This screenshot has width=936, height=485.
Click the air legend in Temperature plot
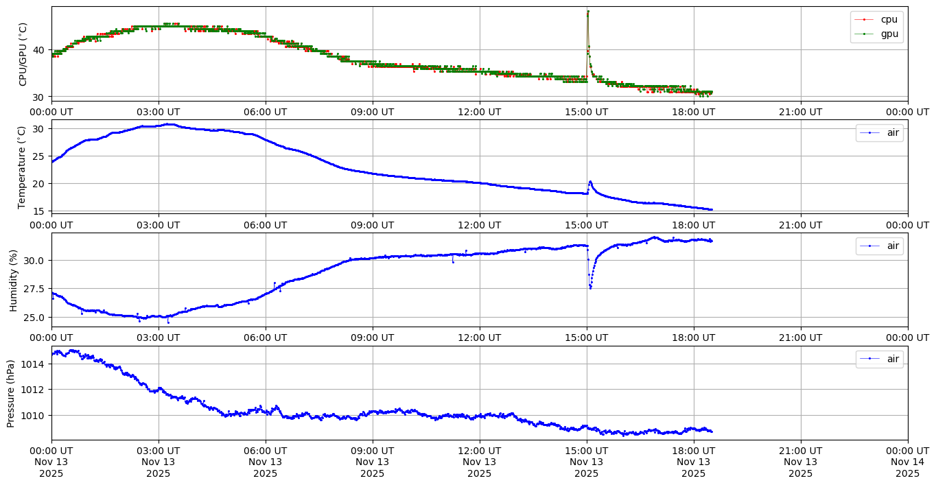[x=892, y=132]
